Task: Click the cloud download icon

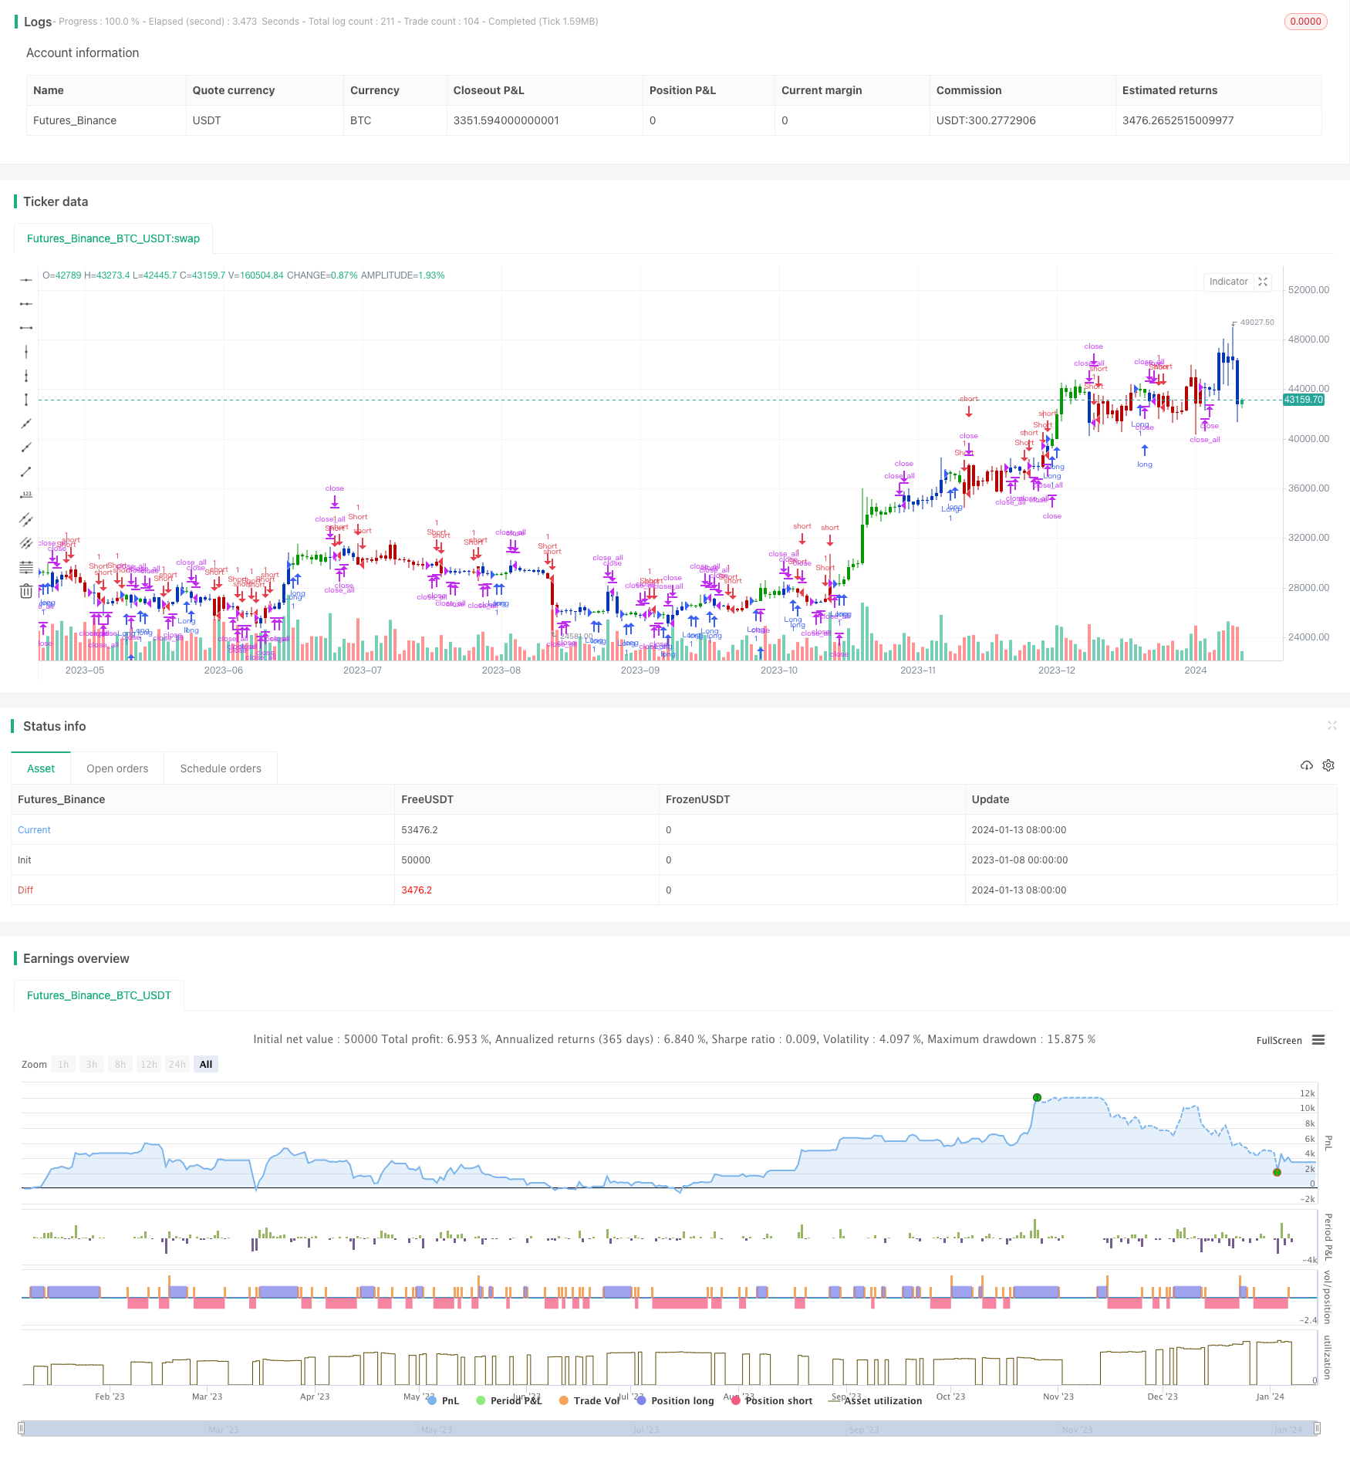Action: 1307,765
